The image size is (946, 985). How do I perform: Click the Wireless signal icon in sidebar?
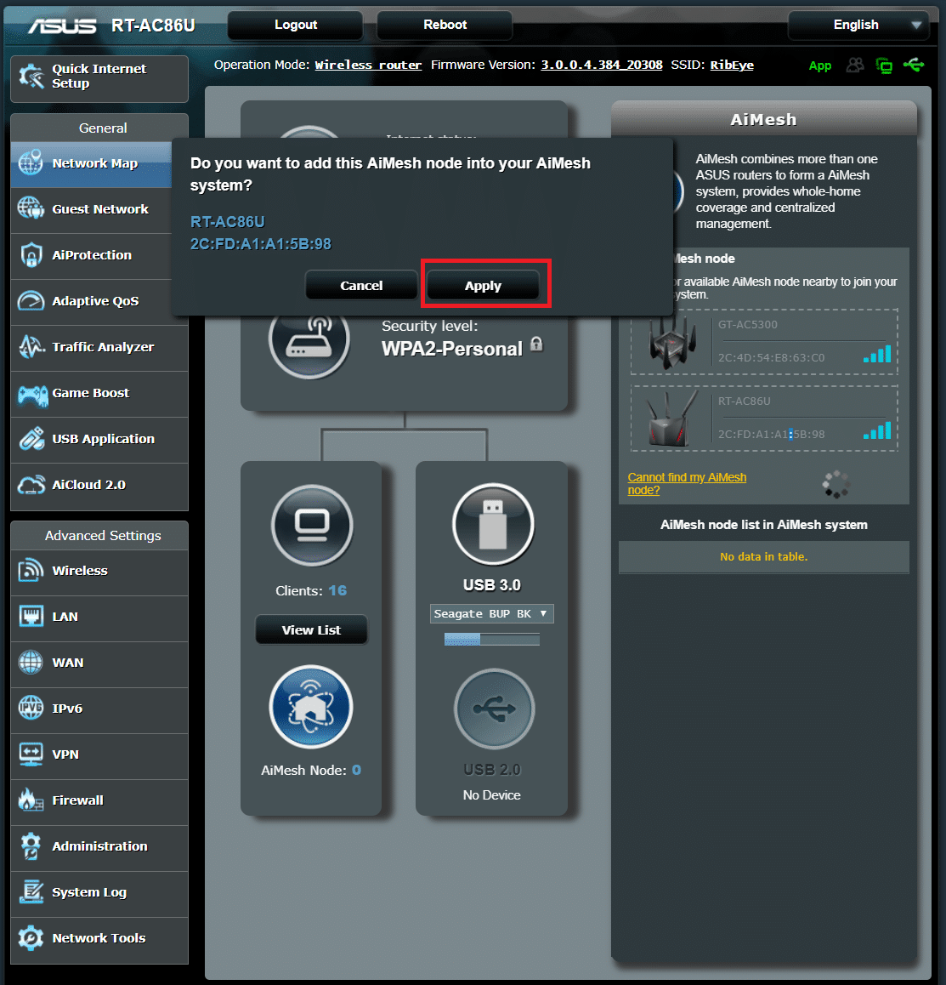(x=31, y=571)
